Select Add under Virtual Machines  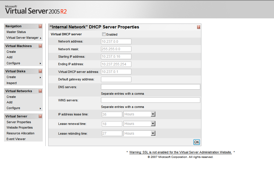coord(9,57)
